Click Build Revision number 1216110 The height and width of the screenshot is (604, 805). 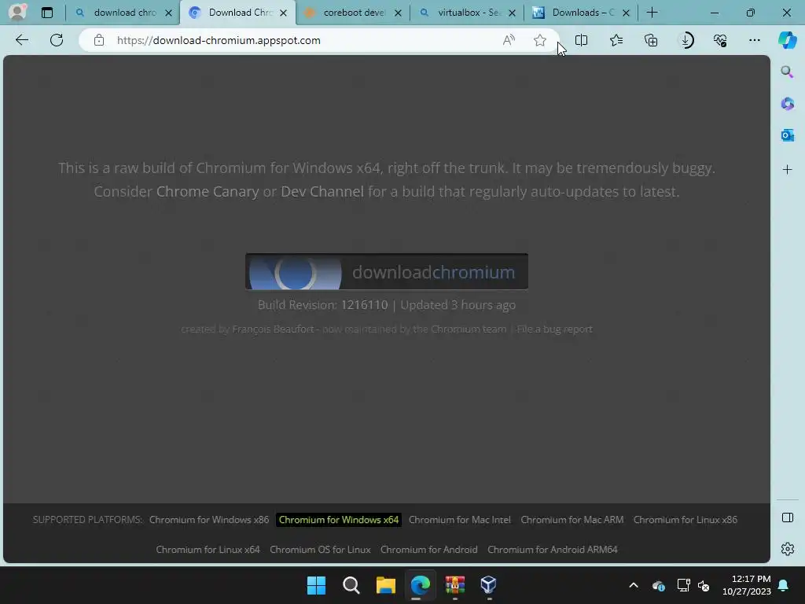click(x=365, y=305)
